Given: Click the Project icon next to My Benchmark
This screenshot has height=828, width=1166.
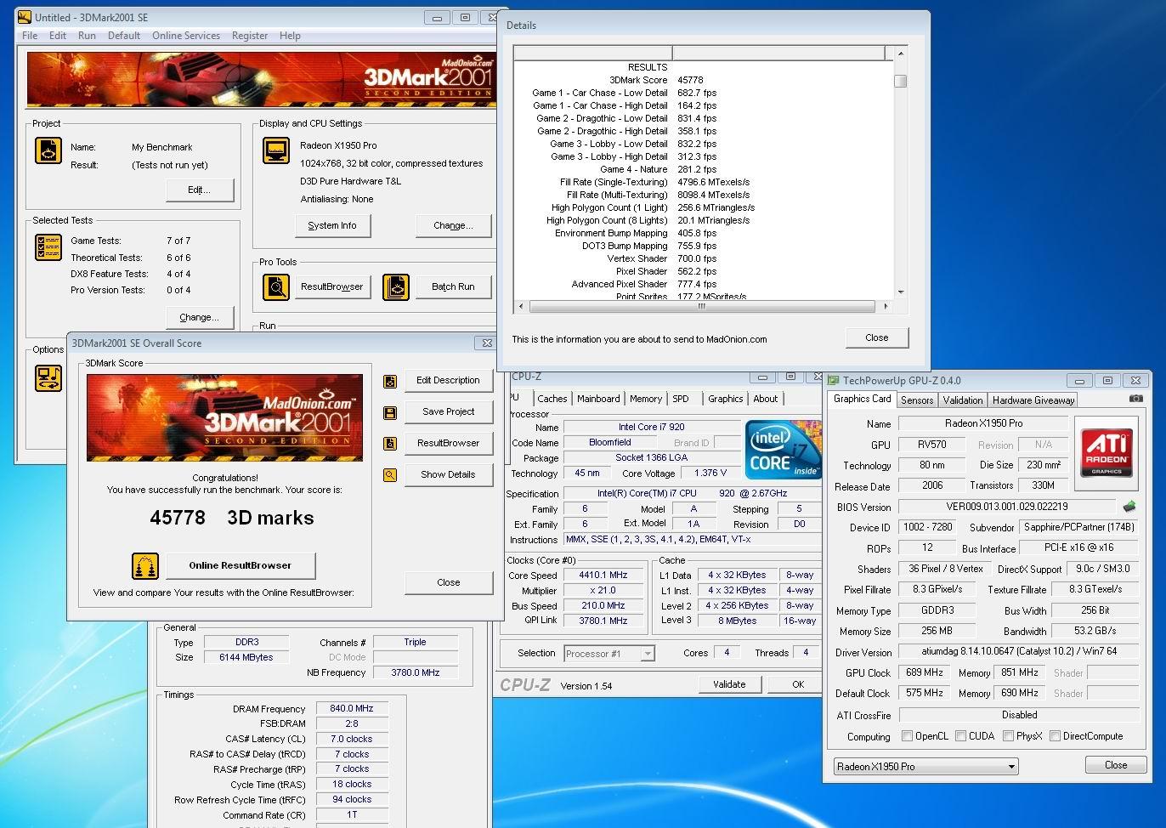Looking at the screenshot, I should [x=48, y=150].
